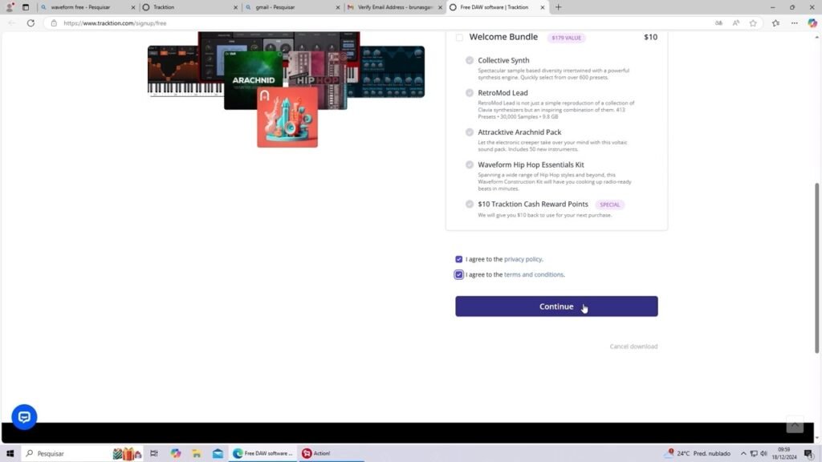Open the privacy policy link
822x462 pixels.
point(523,259)
